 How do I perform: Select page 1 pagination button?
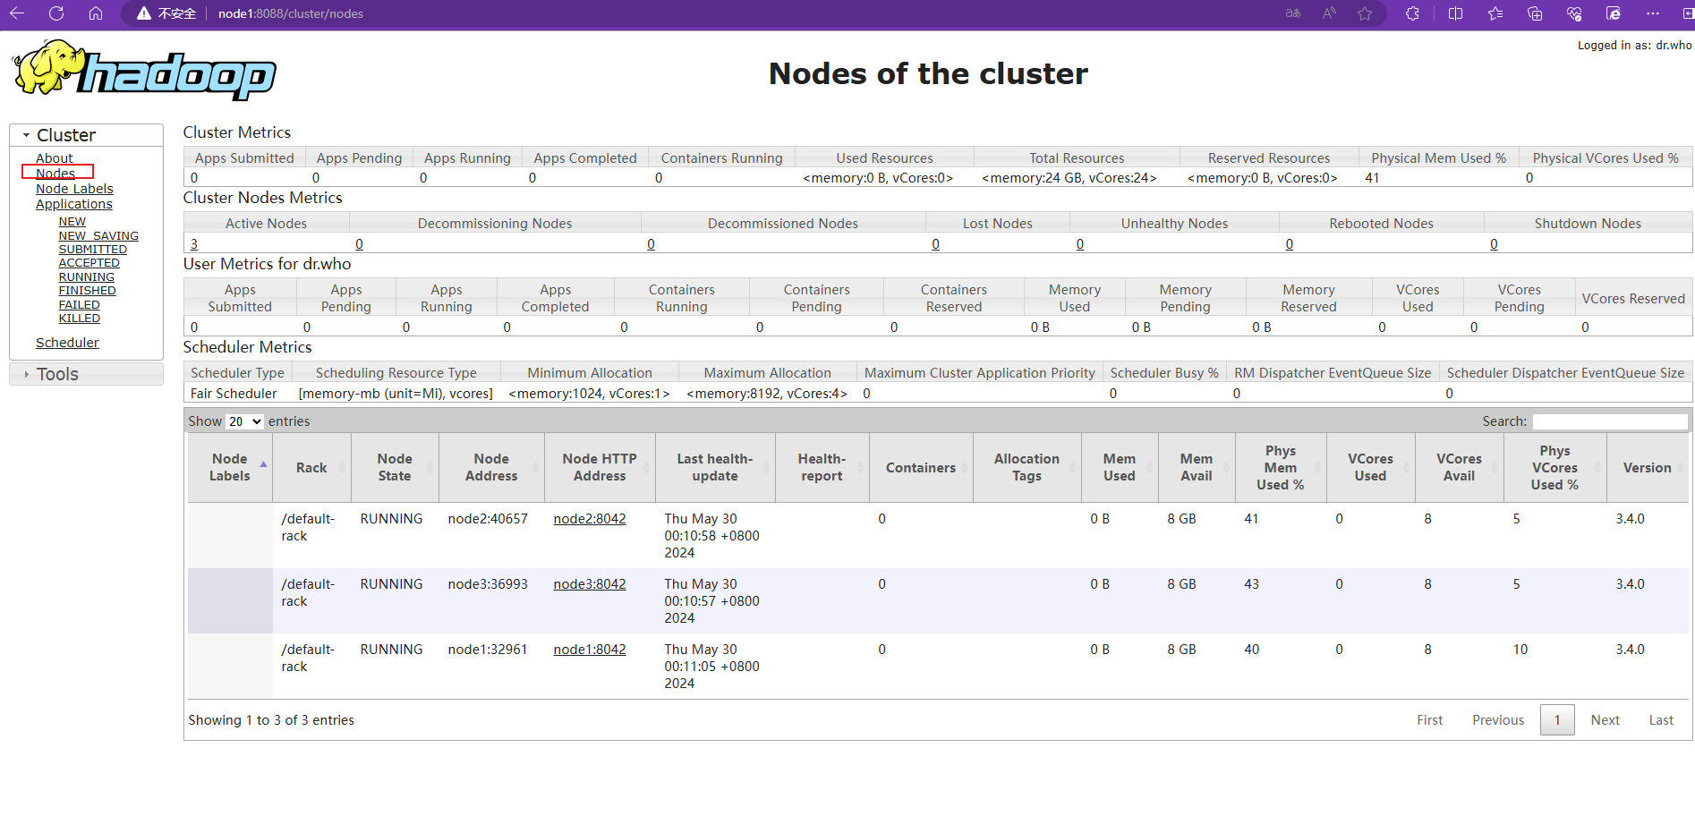pyautogui.click(x=1557, y=720)
